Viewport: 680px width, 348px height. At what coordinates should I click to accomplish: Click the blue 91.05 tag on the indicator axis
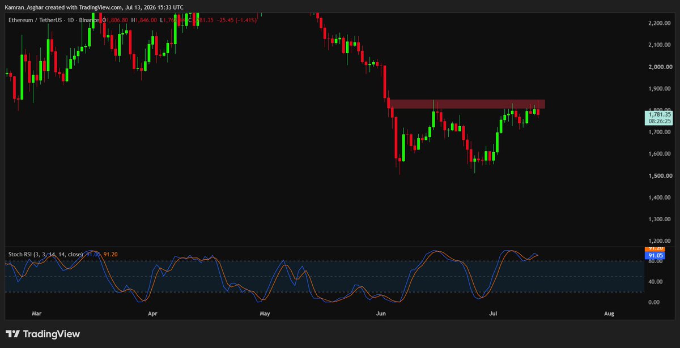pyautogui.click(x=654, y=255)
